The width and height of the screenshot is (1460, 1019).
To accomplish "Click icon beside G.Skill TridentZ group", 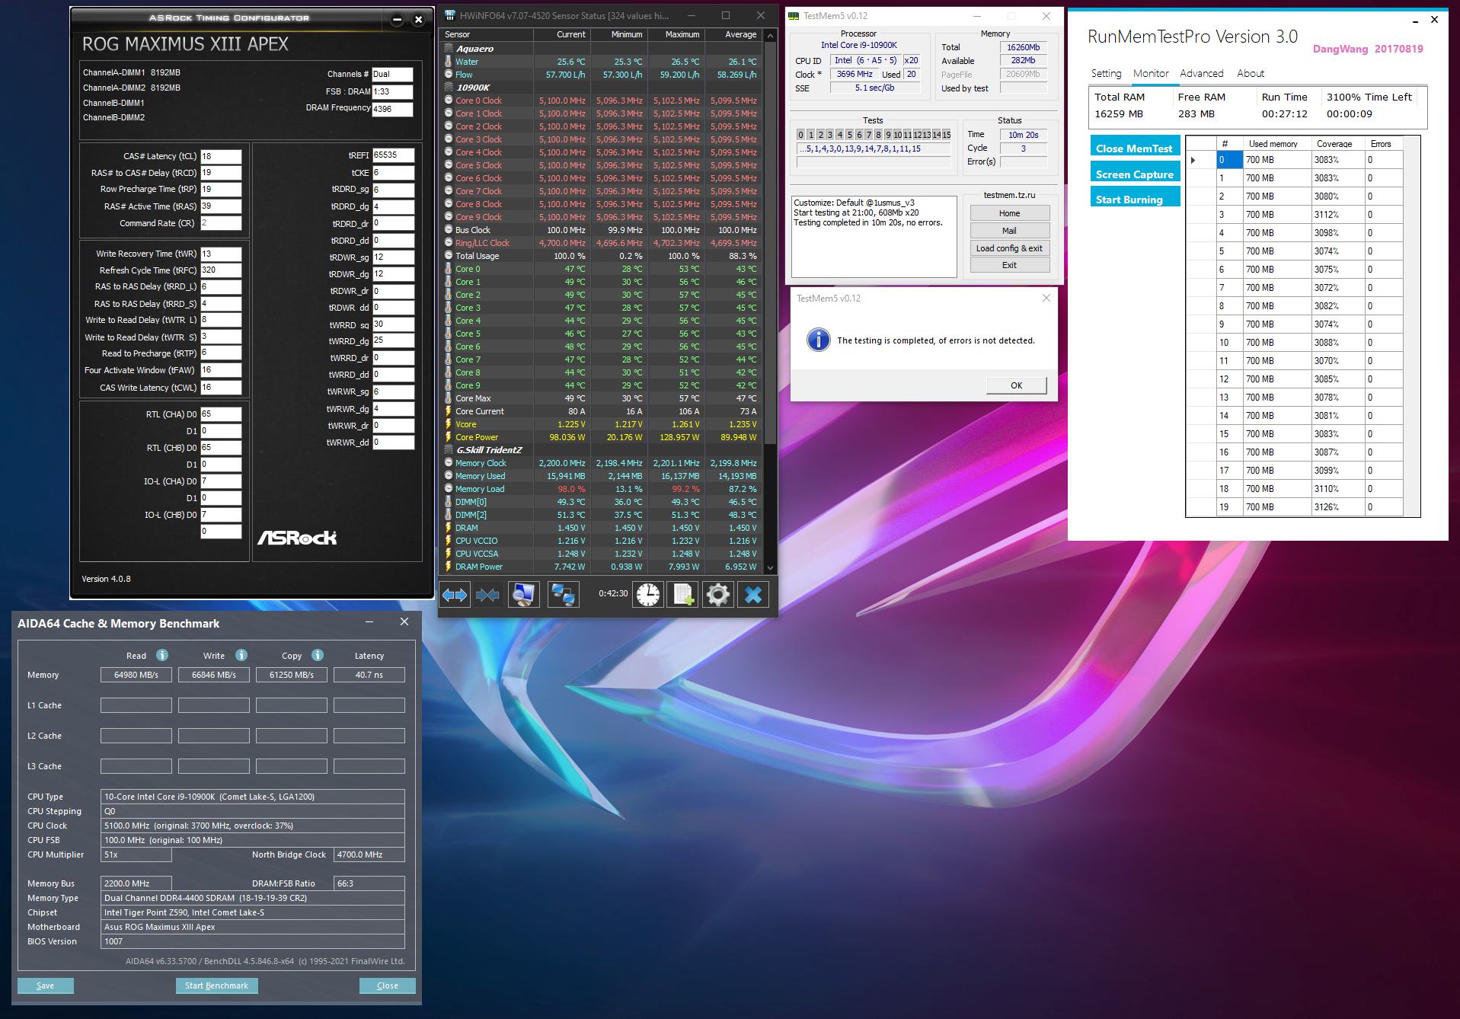I will coord(449,450).
